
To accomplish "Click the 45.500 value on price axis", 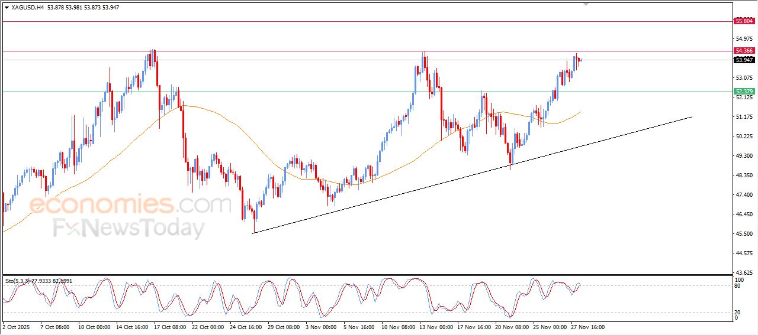I will click(x=743, y=234).
